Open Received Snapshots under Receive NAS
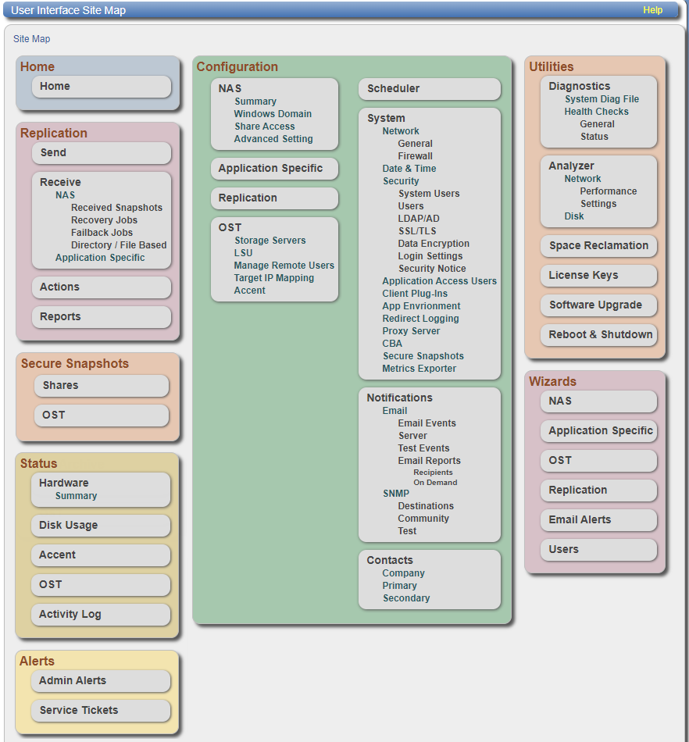 pos(116,208)
